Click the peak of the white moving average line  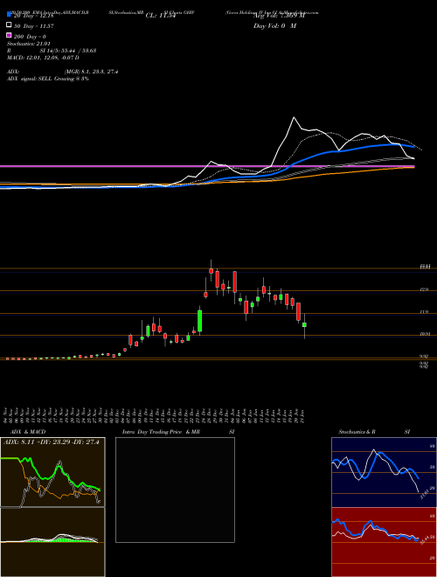[294, 117]
